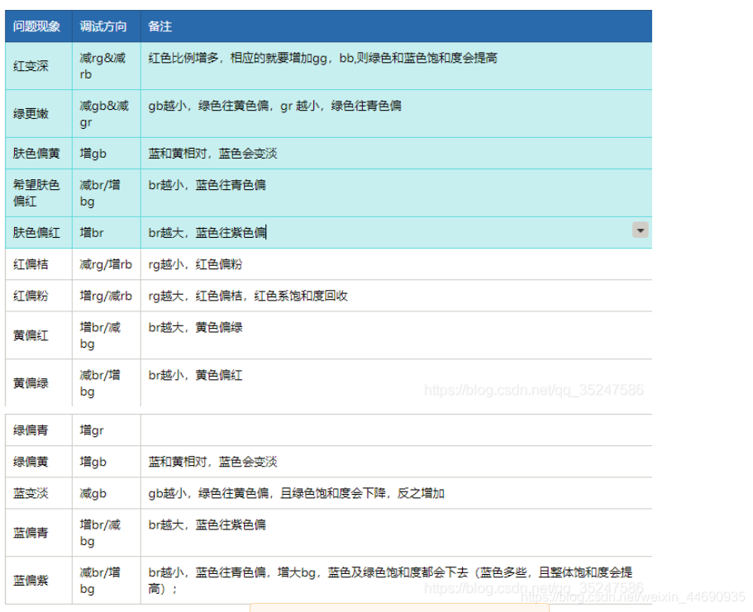Viewport: 753px width, 612px height.
Task: Click the 肤色偏黄 cell
Action: pos(36,154)
